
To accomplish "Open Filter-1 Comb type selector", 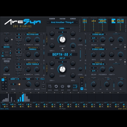I will coord(62,28).
